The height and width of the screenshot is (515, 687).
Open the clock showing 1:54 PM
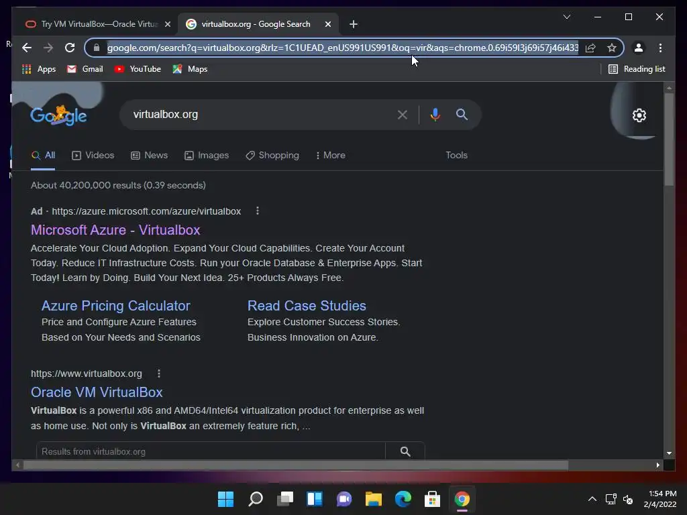[x=660, y=499]
